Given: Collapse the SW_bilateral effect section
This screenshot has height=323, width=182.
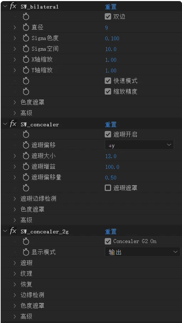Looking at the screenshot, I should click(5, 6).
